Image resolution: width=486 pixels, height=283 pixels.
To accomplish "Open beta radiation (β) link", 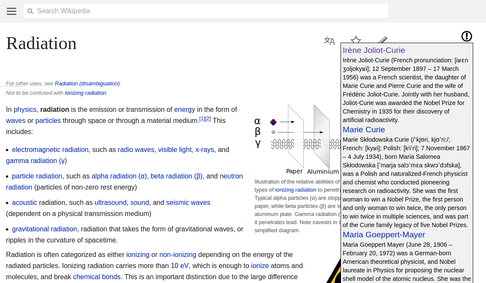I will 176,176.
